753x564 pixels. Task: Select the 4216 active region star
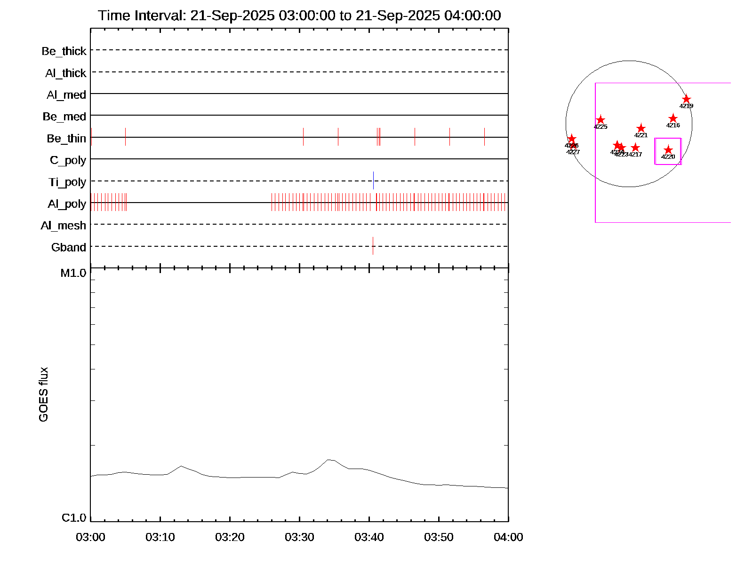click(673, 118)
